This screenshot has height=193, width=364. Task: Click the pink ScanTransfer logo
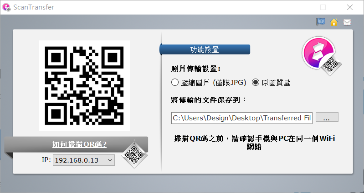[x=322, y=55]
